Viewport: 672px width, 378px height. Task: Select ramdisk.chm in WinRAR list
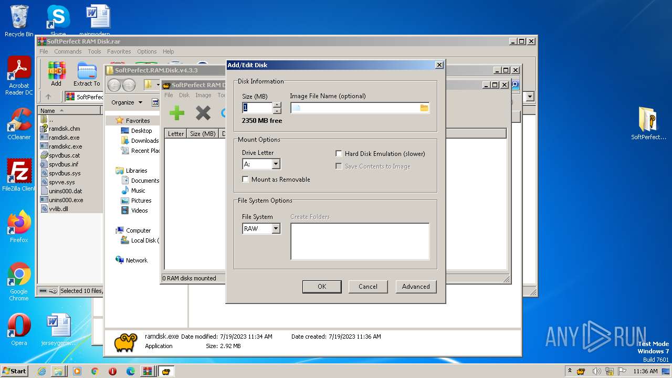pyautogui.click(x=65, y=129)
